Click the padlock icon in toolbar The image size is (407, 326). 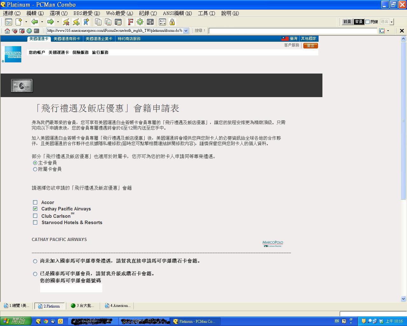click(172, 22)
